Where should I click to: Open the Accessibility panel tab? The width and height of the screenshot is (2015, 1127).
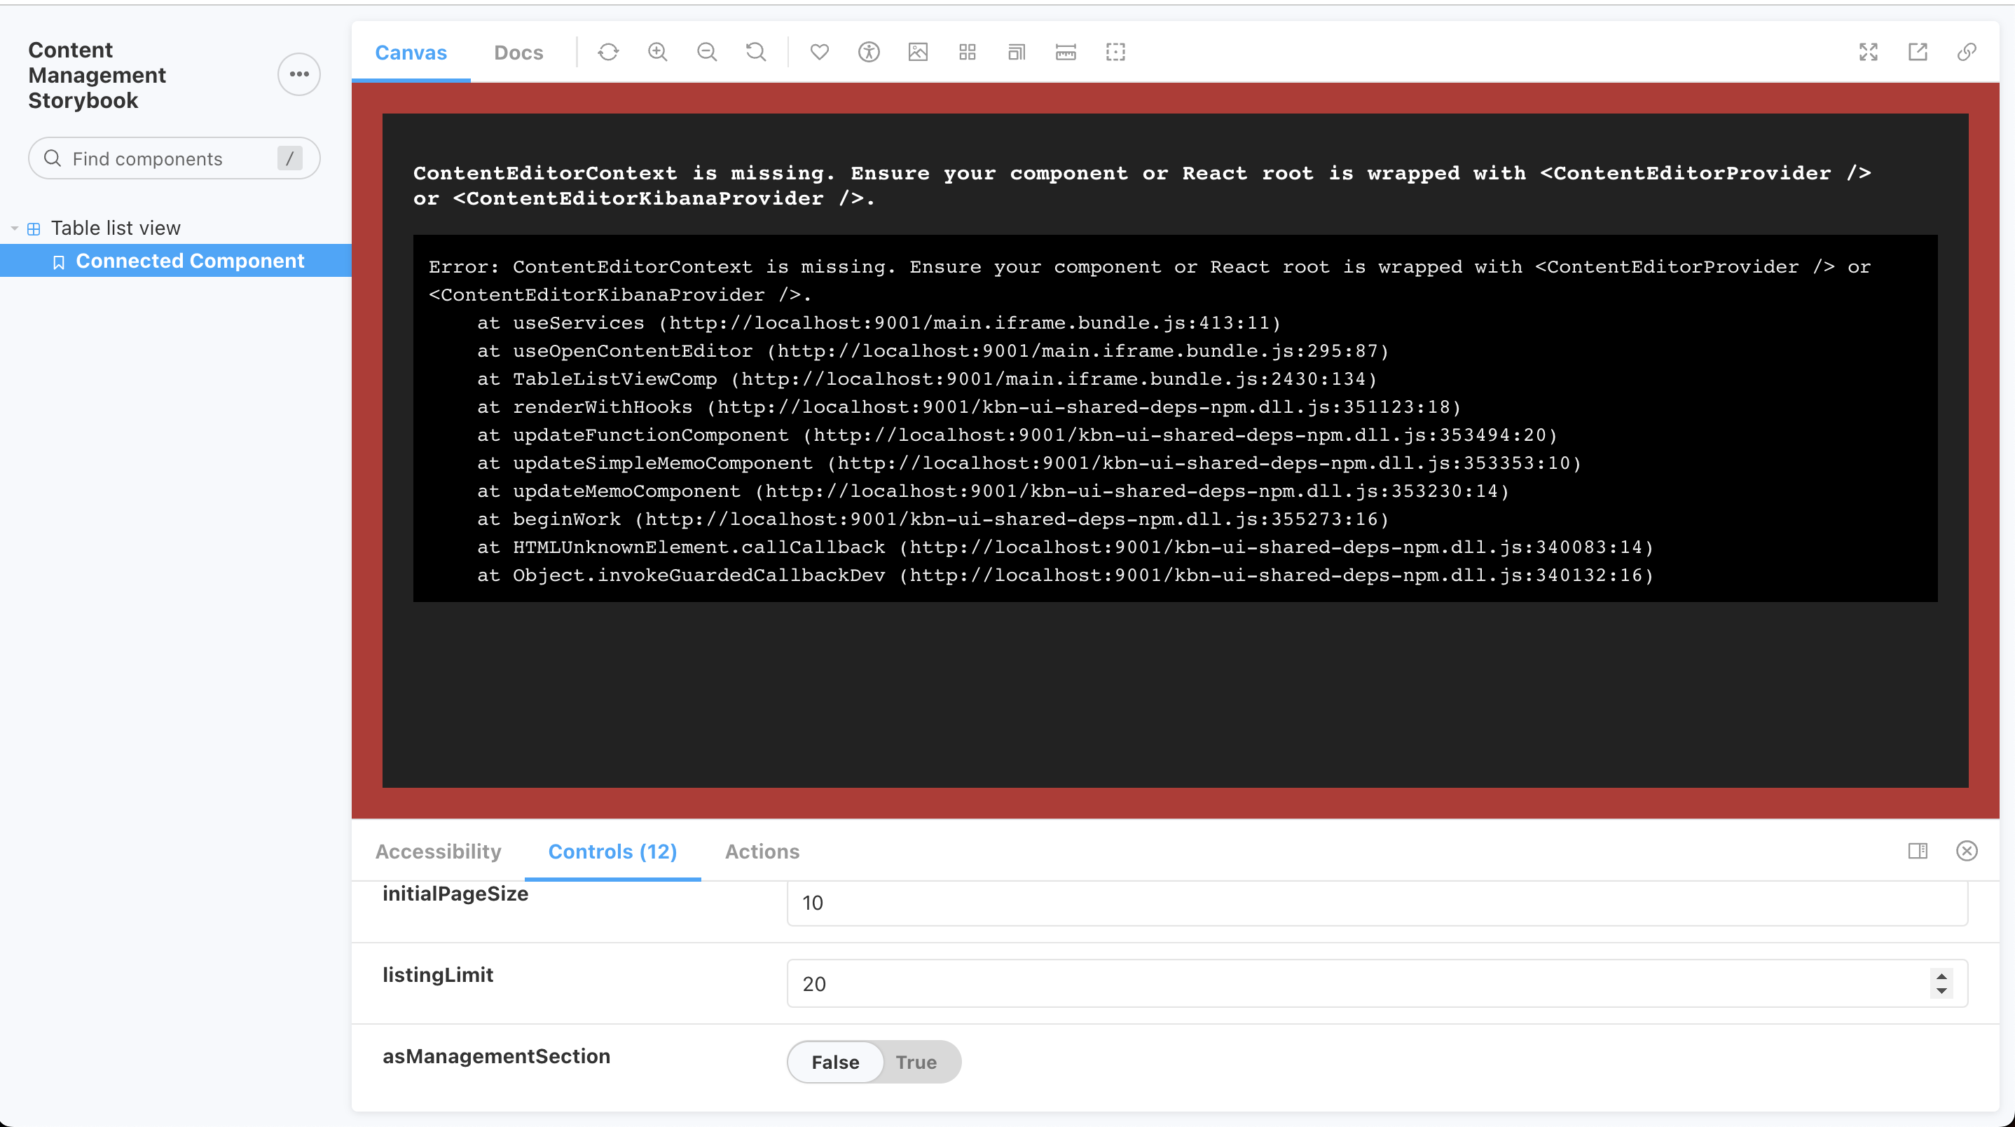438,852
